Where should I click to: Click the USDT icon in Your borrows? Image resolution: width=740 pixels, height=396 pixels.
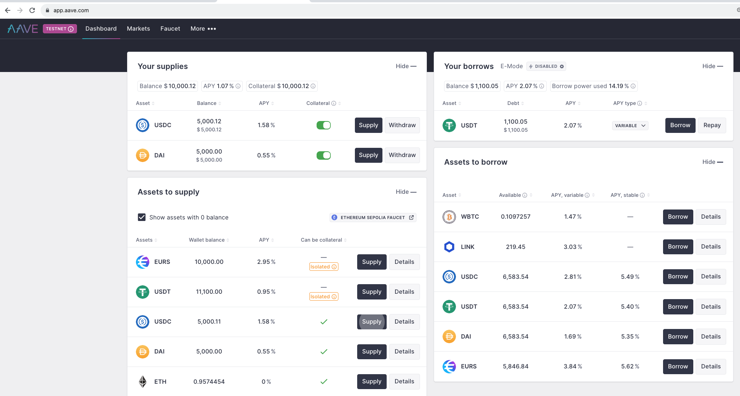449,125
